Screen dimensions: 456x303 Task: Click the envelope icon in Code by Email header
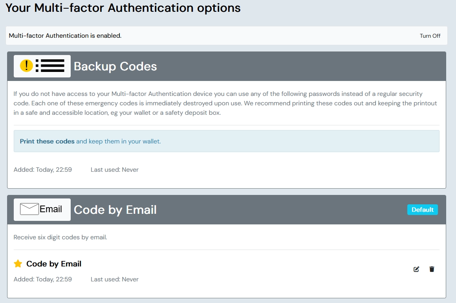[29, 209]
